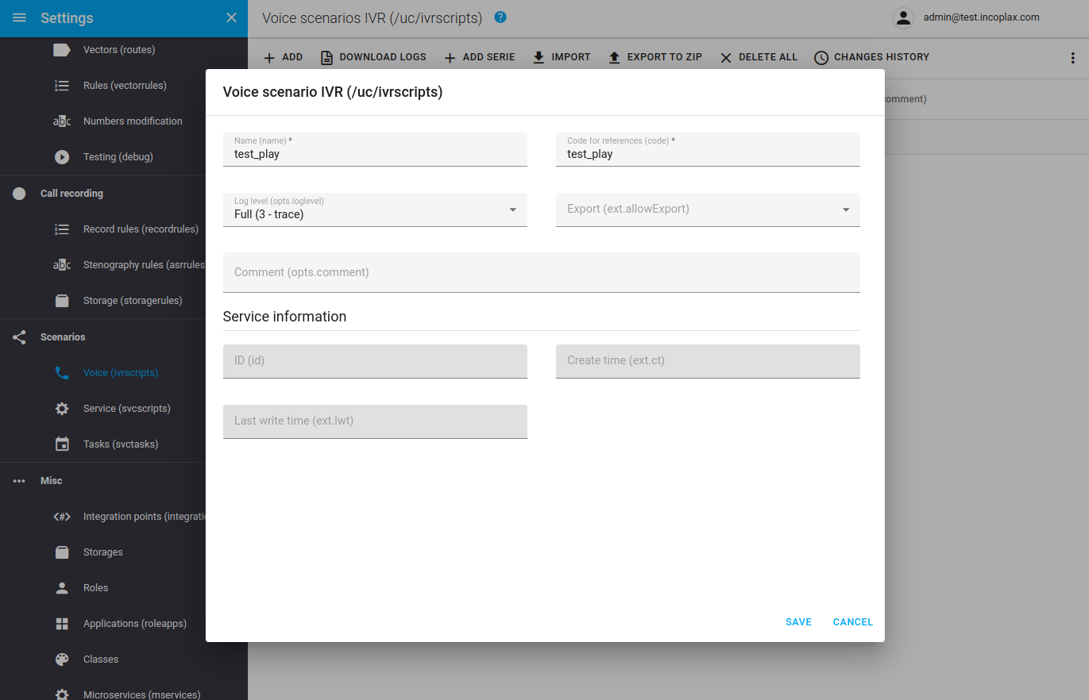
Task: Focus the Comment (opts.comment) field
Action: (542, 272)
